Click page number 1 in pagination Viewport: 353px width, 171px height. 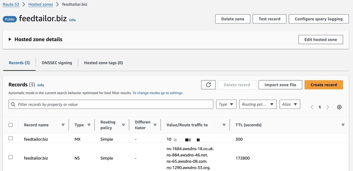320,107
